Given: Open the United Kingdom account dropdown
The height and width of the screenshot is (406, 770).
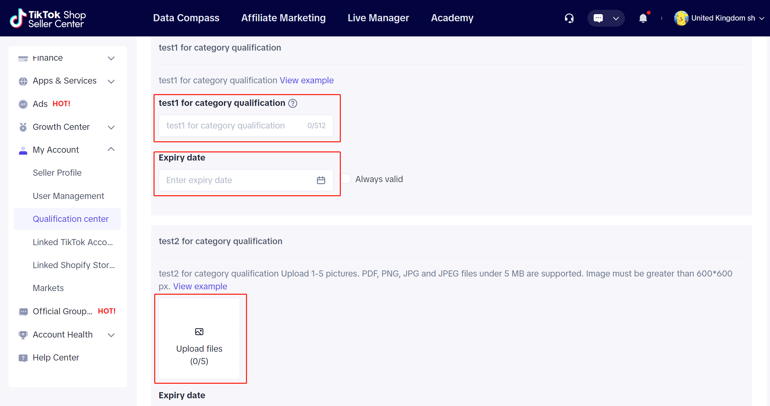Looking at the screenshot, I should [x=723, y=18].
